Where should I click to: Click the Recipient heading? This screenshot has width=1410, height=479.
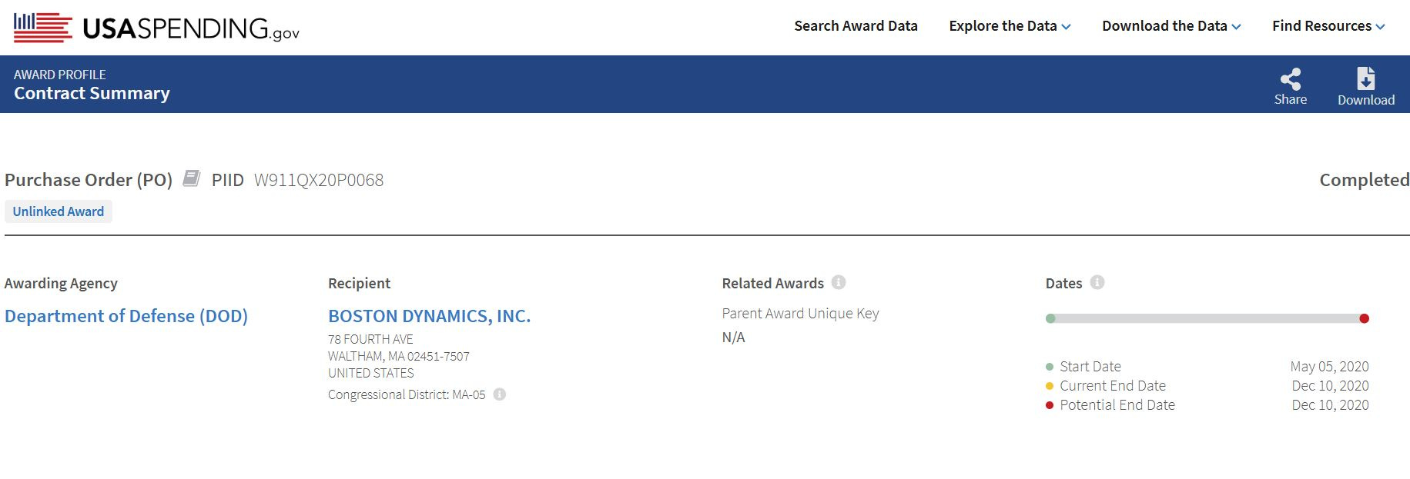click(360, 284)
